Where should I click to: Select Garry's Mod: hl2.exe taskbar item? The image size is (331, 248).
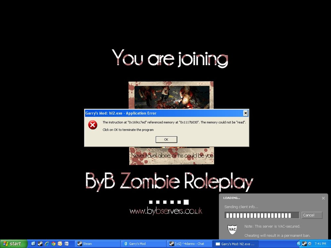pyautogui.click(x=235, y=244)
